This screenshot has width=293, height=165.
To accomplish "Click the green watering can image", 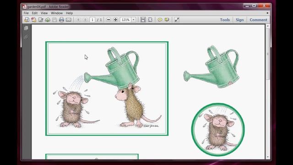I will point(212,66).
